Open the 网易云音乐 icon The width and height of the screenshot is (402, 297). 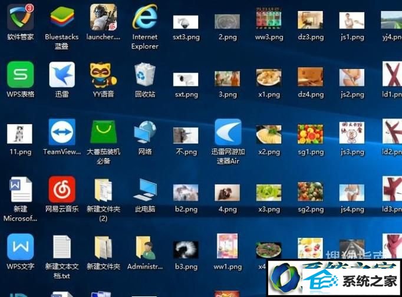pyautogui.click(x=62, y=189)
